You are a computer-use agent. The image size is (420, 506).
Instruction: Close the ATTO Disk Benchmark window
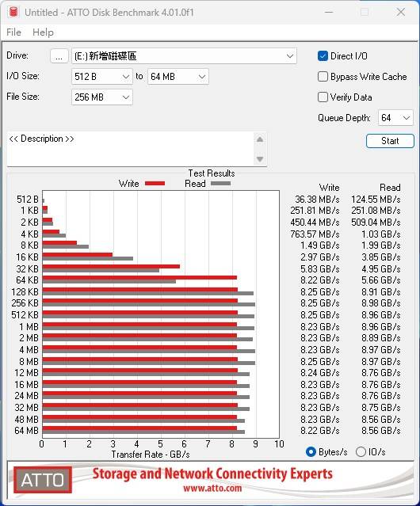point(401,12)
